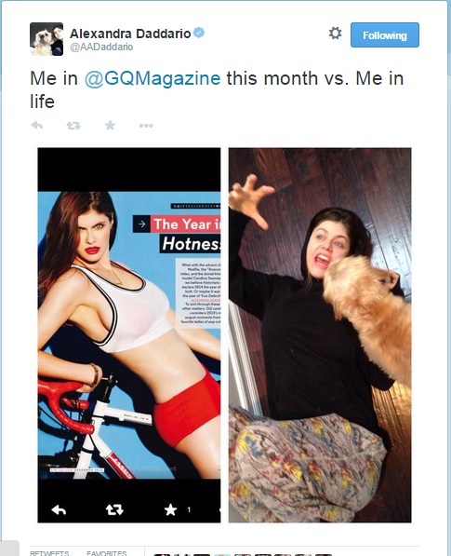The width and height of the screenshot is (451, 556).
Task: Toggle the blue Following button
Action: (385, 34)
